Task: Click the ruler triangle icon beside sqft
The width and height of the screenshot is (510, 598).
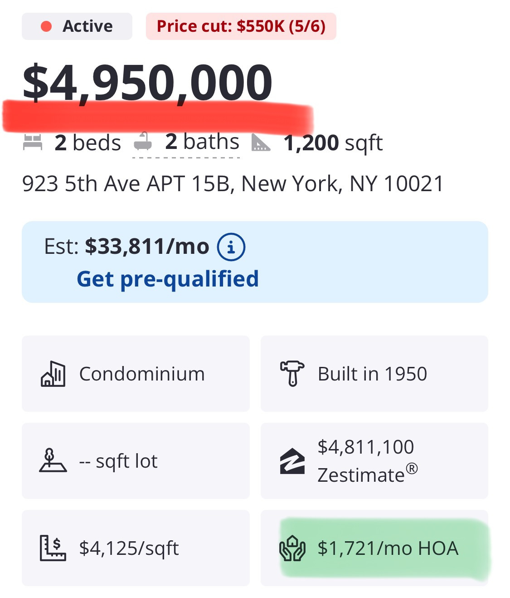Action: [x=261, y=143]
